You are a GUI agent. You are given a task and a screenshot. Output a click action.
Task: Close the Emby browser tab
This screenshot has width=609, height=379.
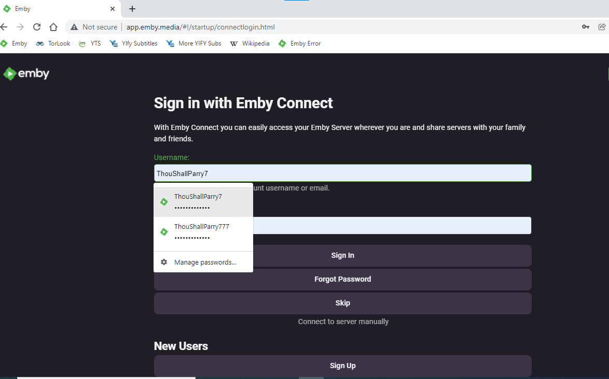point(113,9)
